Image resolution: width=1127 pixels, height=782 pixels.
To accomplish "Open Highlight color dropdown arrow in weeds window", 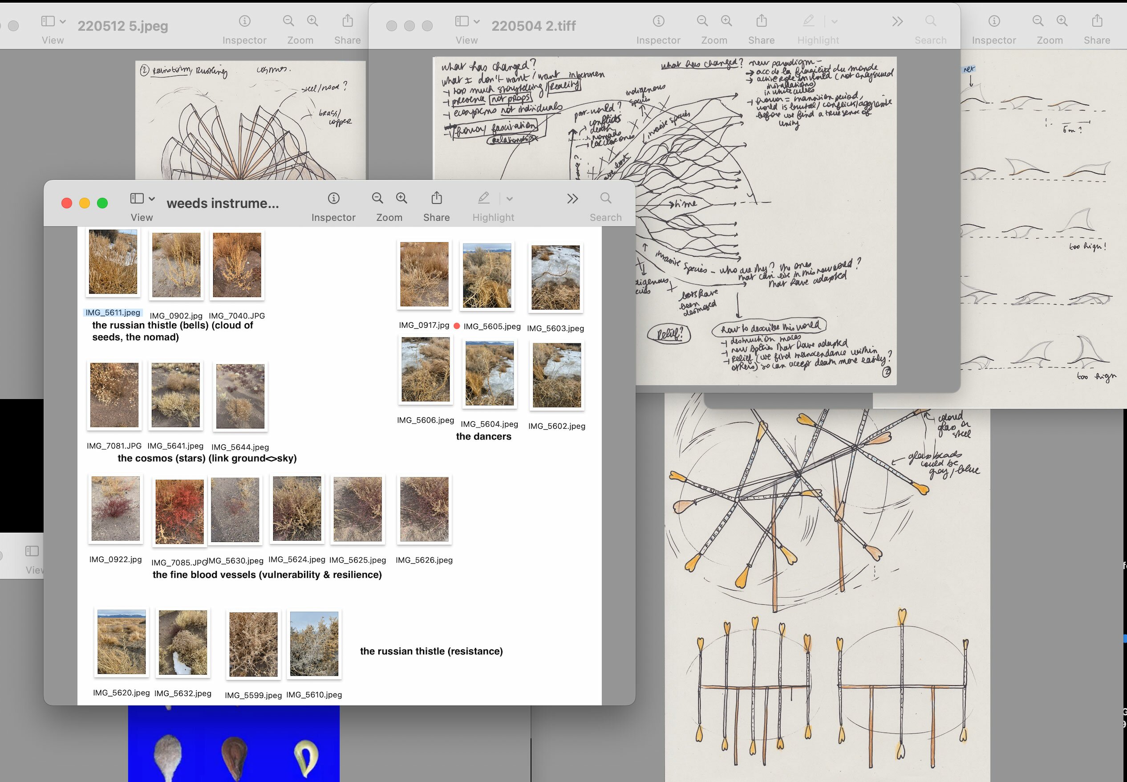I will (509, 199).
